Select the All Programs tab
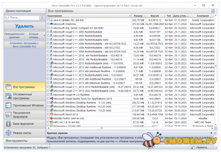Image resolution: width=221 pixels, height=153 pixels. (25, 87)
